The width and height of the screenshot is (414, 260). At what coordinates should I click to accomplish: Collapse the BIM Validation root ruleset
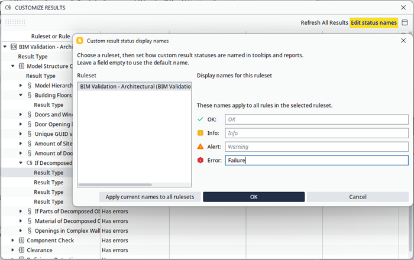pyautogui.click(x=5, y=47)
